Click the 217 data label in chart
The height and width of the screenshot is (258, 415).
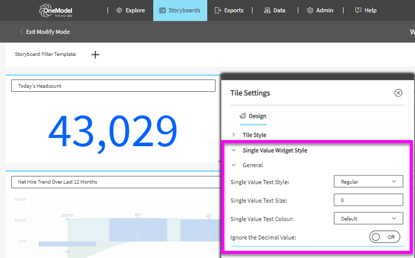[x=138, y=215]
